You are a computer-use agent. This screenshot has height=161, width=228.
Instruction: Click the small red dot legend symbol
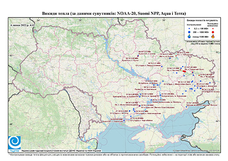pyautogui.click(x=213, y=28)
